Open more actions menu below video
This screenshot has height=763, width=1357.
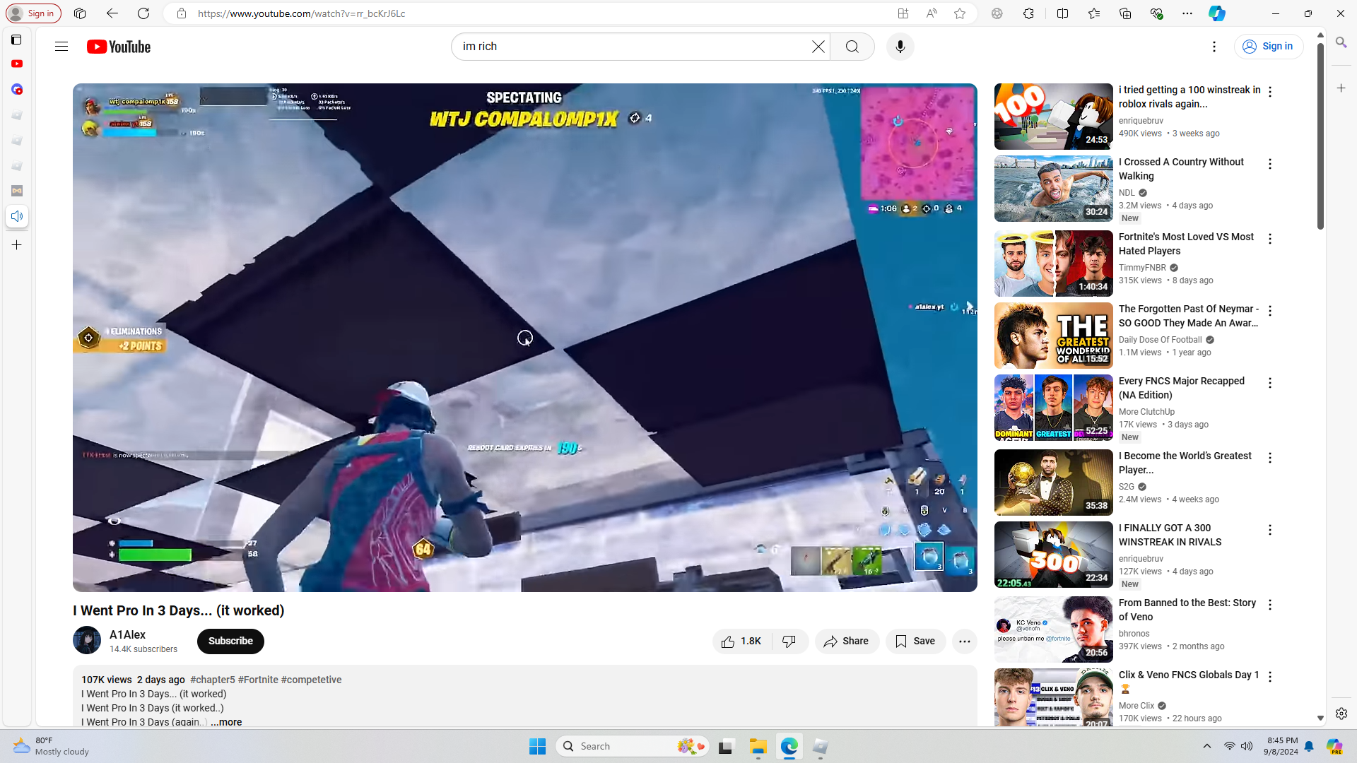point(964,641)
